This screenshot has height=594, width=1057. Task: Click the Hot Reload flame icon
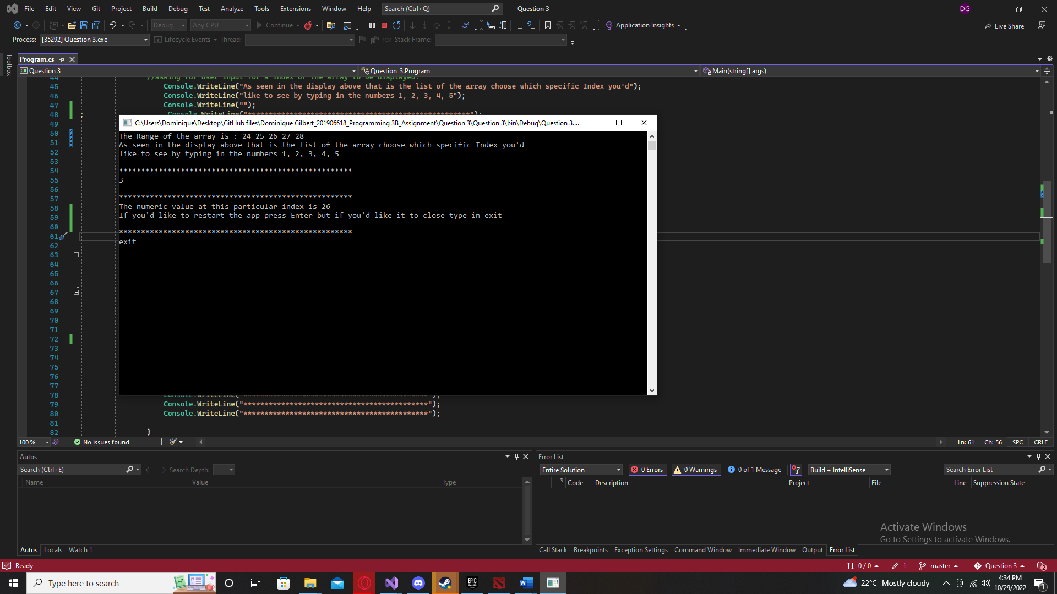pyautogui.click(x=308, y=25)
